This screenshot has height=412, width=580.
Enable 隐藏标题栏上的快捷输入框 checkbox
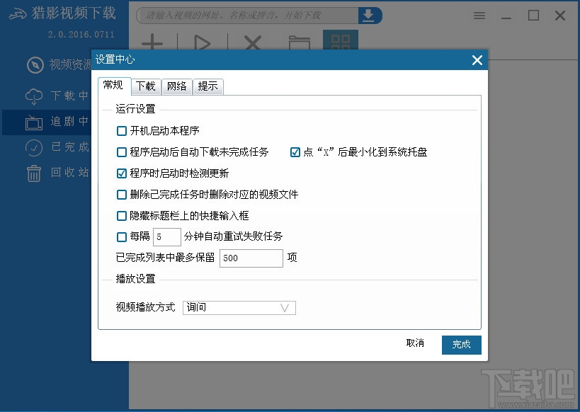pyautogui.click(x=122, y=216)
